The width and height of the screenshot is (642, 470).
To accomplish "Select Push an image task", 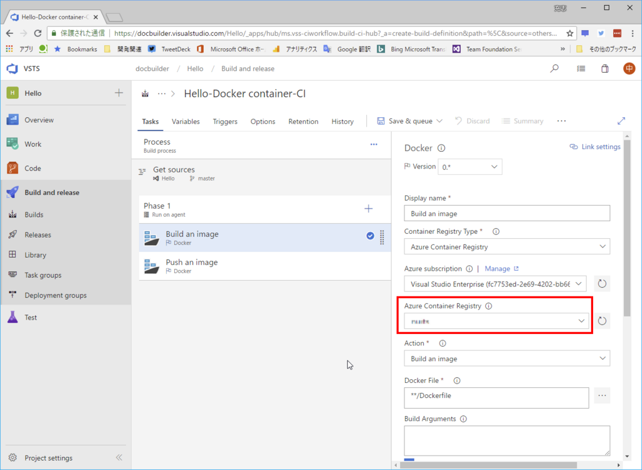I will [264, 266].
